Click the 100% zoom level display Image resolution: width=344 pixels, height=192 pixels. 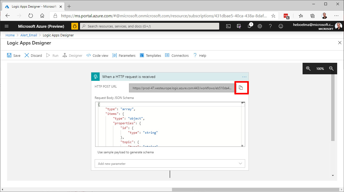[x=320, y=69]
